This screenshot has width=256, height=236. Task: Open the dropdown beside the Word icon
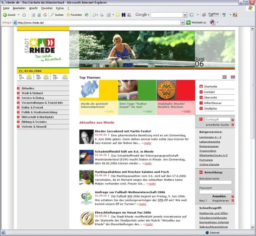click(113, 15)
